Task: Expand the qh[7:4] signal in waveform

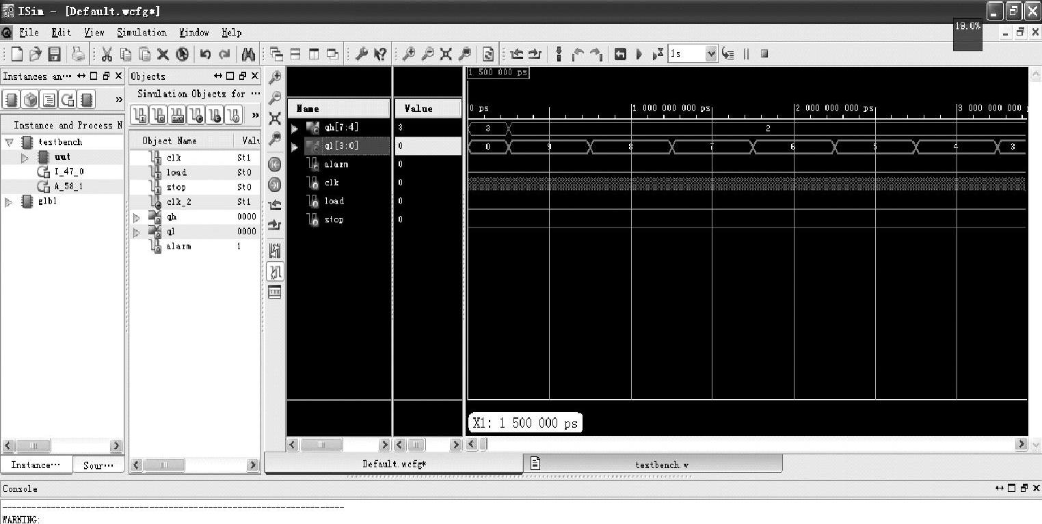Action: point(295,128)
